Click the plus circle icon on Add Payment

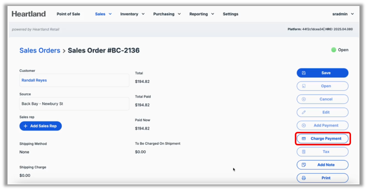[x=304, y=125]
